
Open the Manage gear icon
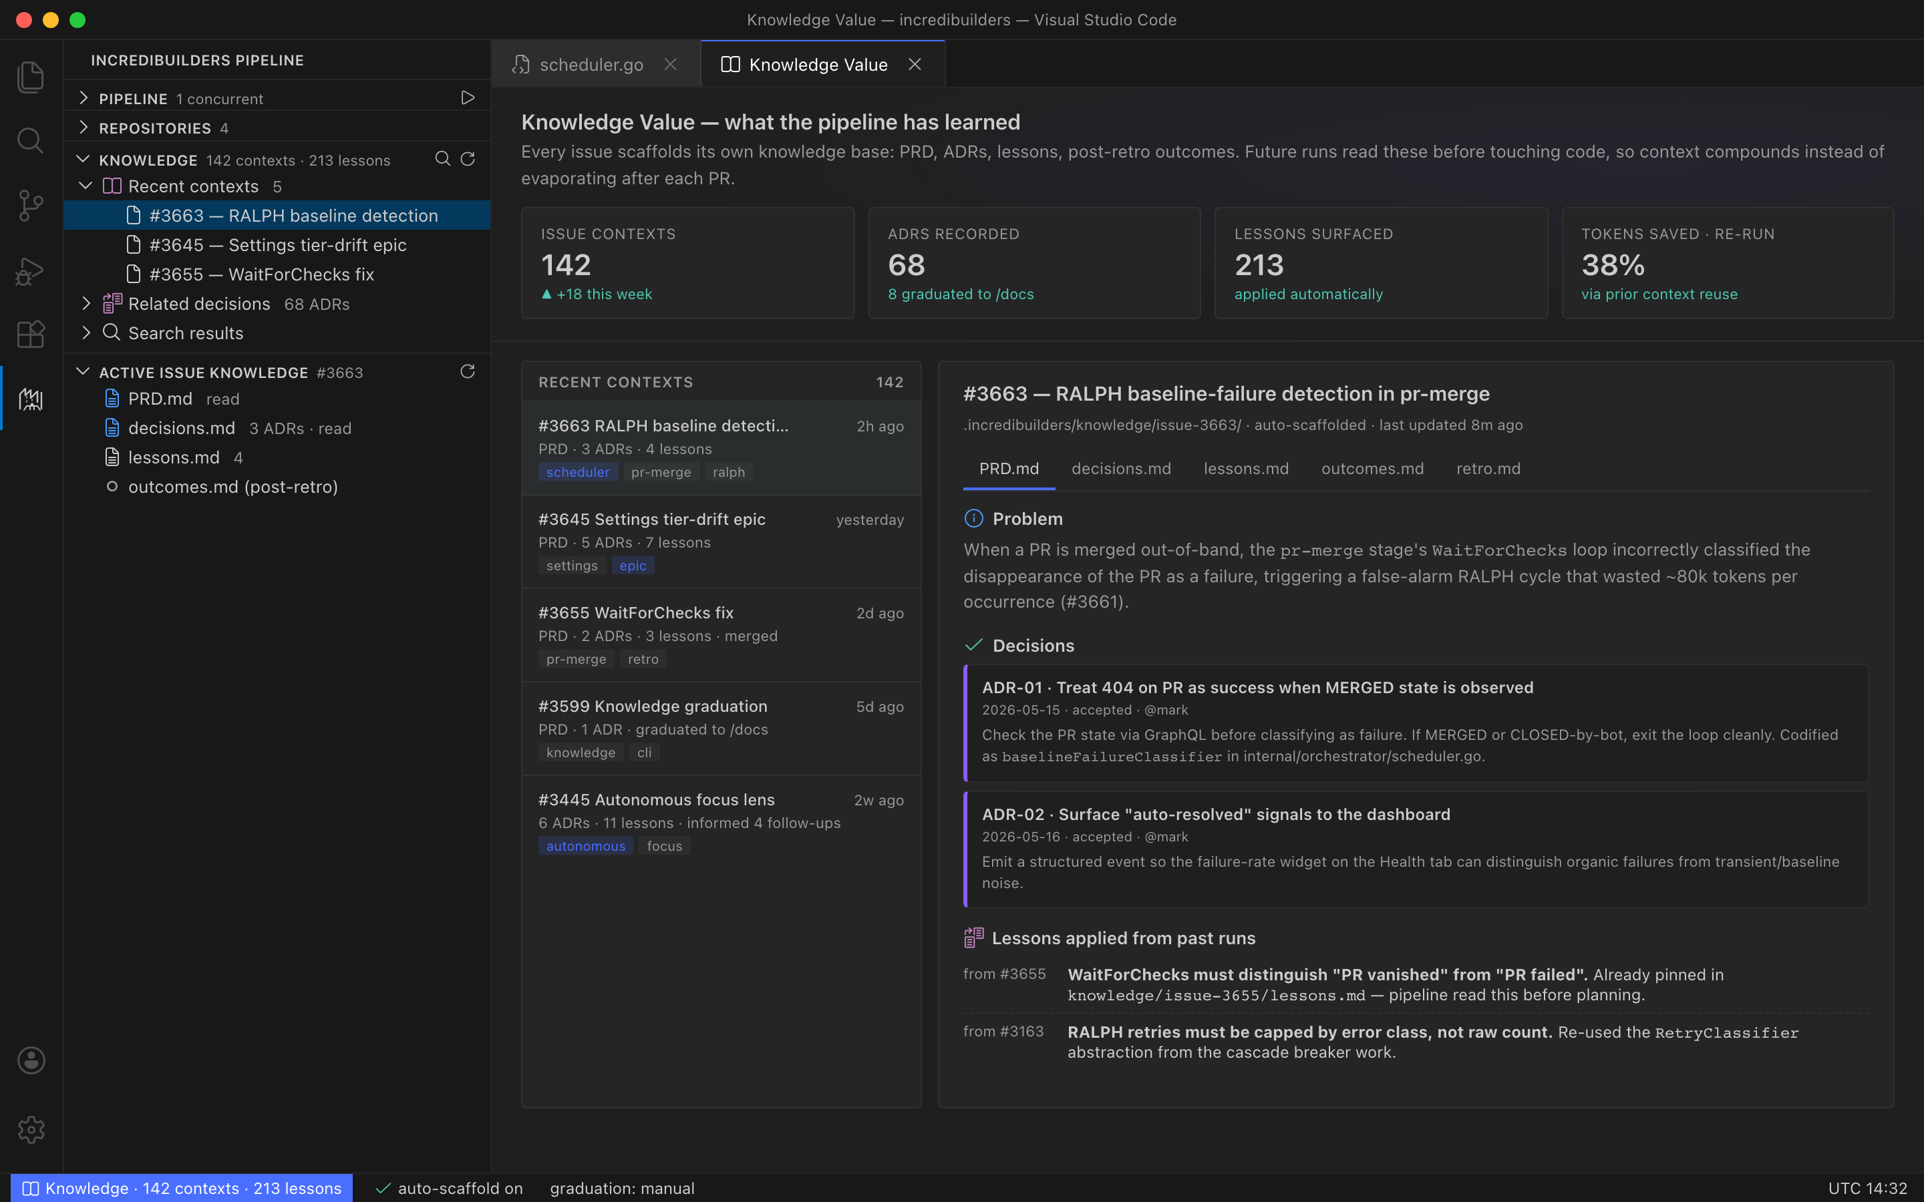[30, 1129]
